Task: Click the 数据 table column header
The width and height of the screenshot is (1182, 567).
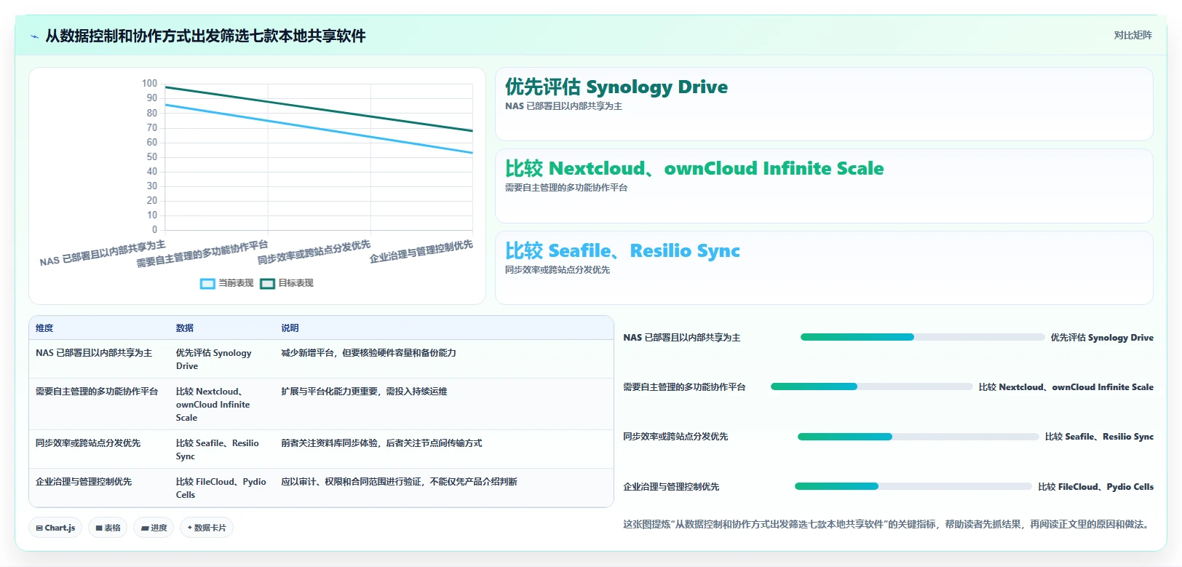Action: pos(185,328)
